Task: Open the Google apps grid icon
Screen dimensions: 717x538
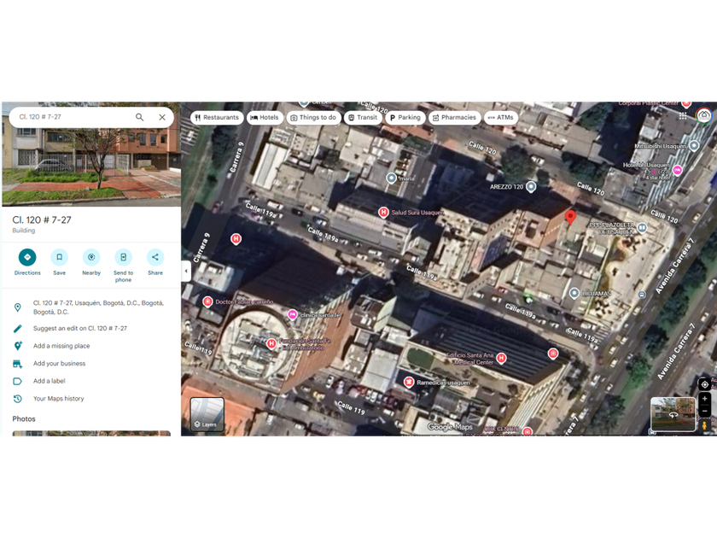Action: pos(683,116)
